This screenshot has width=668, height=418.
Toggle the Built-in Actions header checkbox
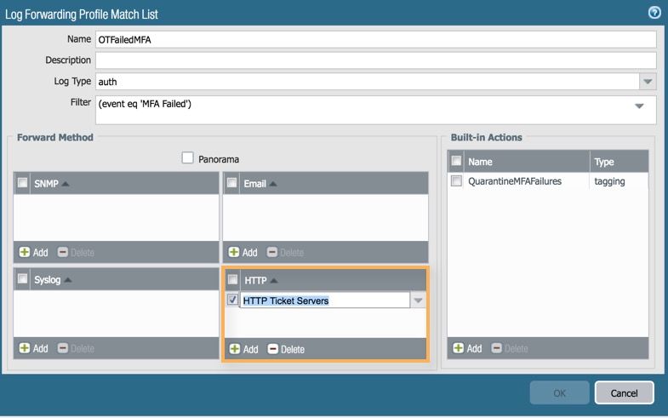[x=456, y=161]
